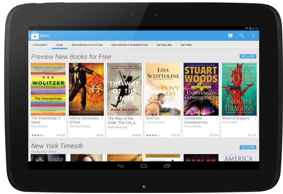Tap 'Preview New Books for Free' heading
Image resolution: width=283 pixels, height=194 pixels.
tap(71, 57)
